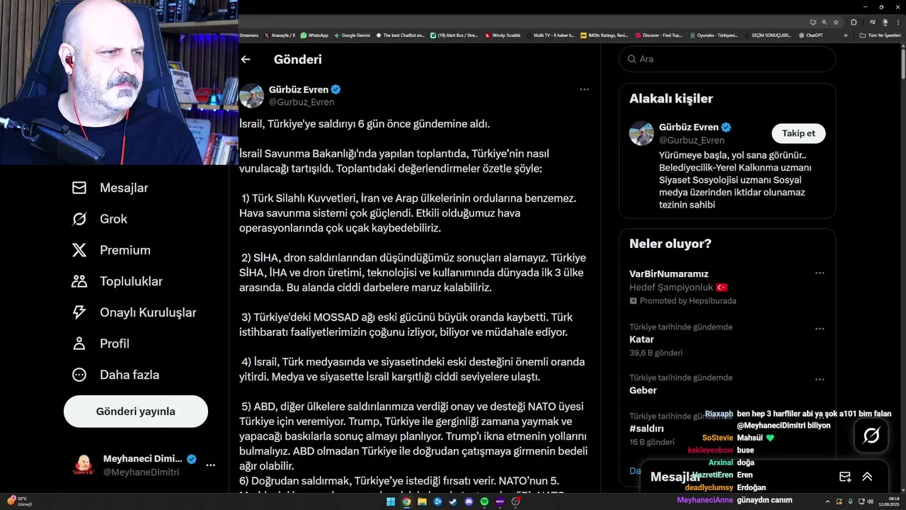Click into the Ara search field
This screenshot has height=510, width=906.
click(x=727, y=59)
